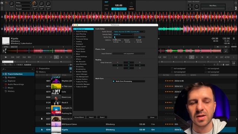Click the Export button in Preferences

[102, 117]
